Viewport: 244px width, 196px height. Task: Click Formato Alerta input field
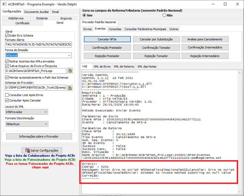[x=38, y=45]
